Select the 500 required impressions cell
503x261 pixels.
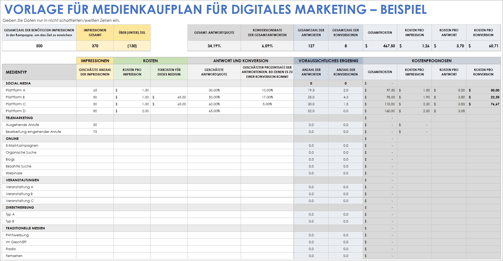[39, 46]
